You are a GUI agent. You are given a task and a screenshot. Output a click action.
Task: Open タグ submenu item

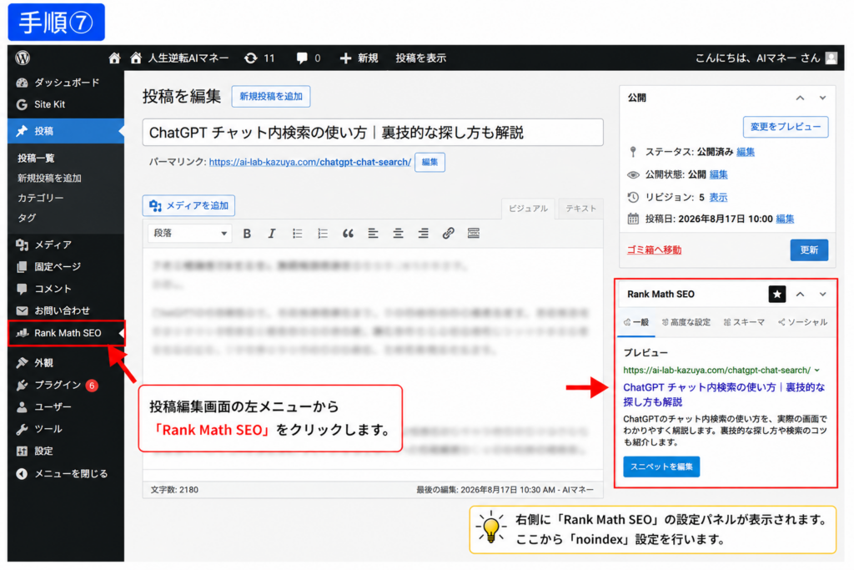point(27,218)
